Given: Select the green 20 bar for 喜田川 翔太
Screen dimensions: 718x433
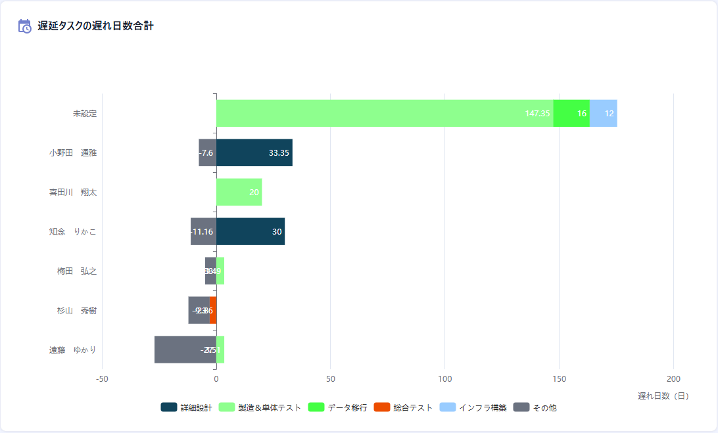Looking at the screenshot, I should tap(239, 192).
